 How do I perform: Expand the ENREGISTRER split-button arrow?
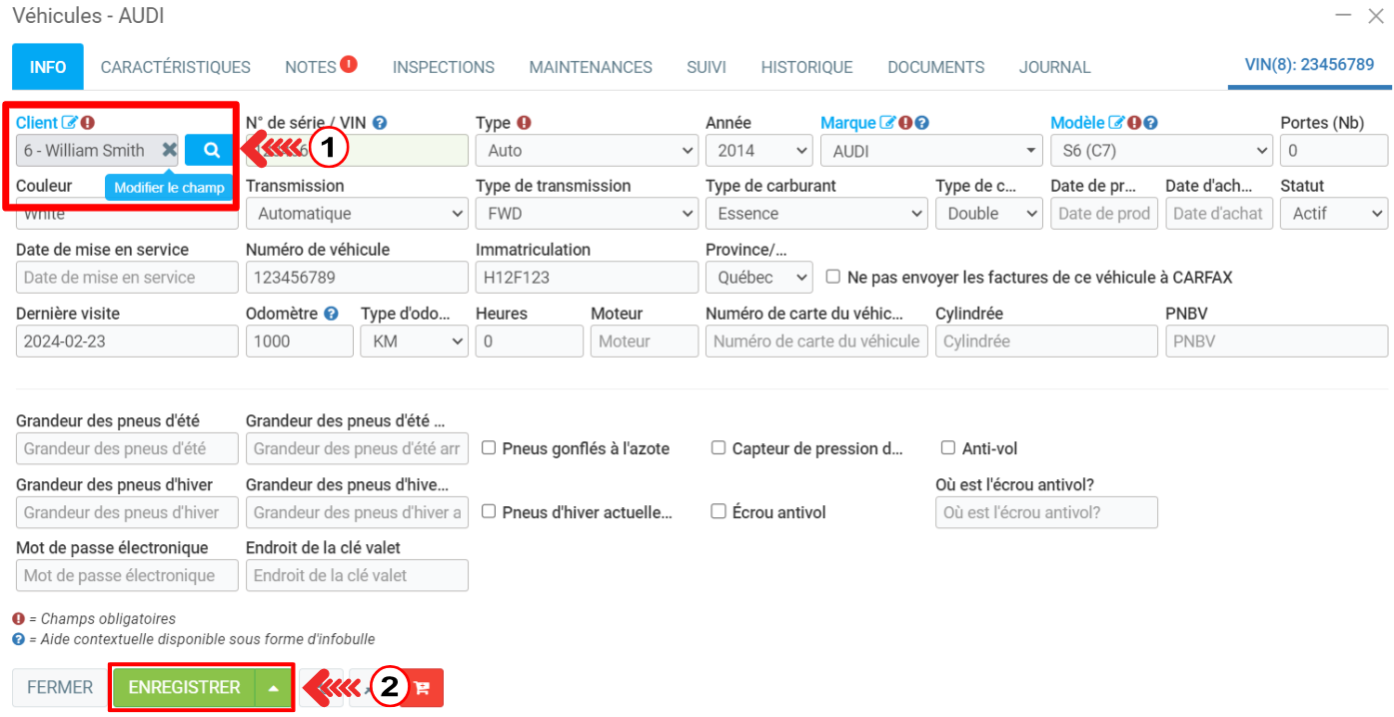click(274, 688)
